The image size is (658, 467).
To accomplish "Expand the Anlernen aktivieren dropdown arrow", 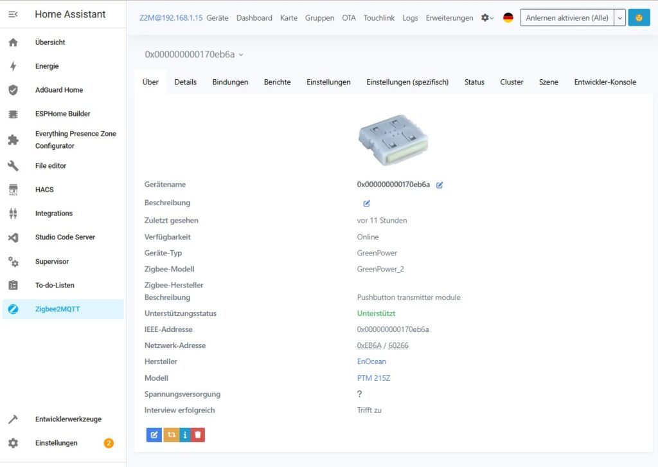I will pyautogui.click(x=620, y=17).
